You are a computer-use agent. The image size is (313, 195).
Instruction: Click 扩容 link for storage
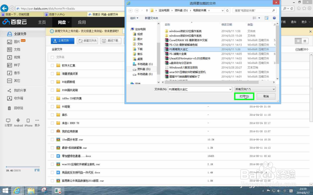pyautogui.click(x=37, y=170)
